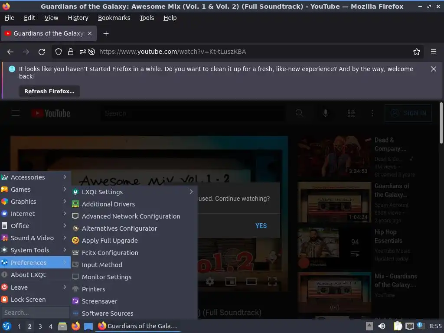444x333 pixels.
Task: Click the voice search microphone icon
Action: [x=326, y=113]
